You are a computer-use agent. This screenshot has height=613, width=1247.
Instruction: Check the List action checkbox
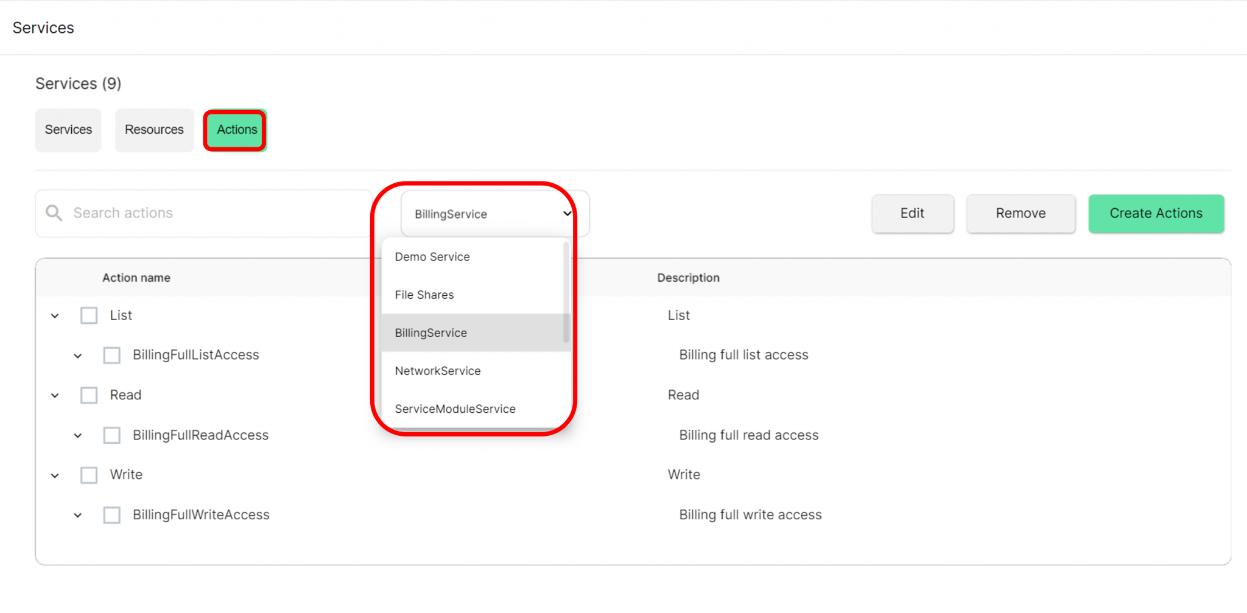click(x=89, y=315)
